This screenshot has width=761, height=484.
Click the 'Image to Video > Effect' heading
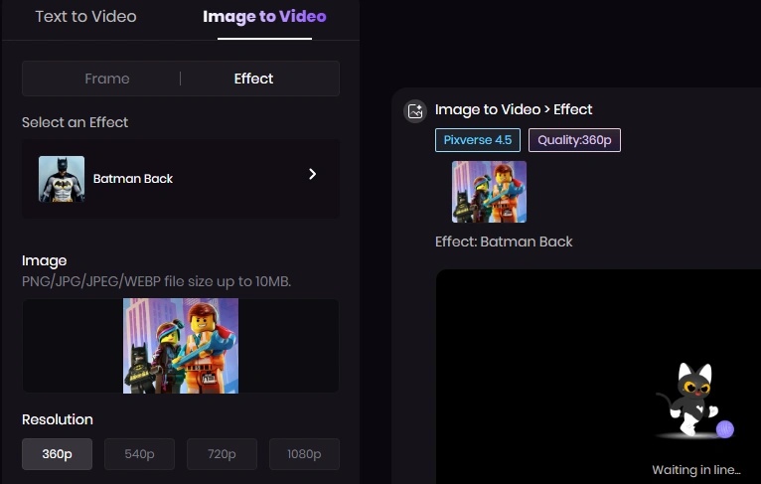[x=514, y=109]
